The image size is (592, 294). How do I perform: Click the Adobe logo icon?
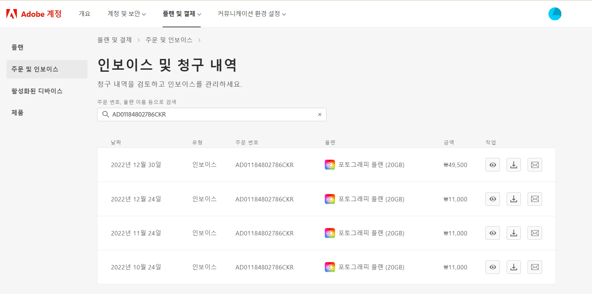pos(12,14)
